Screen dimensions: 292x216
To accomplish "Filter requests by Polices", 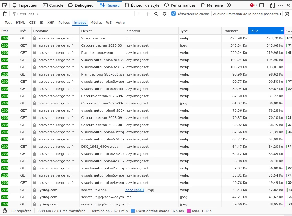I will pyautogui.click(x=64, y=23).
